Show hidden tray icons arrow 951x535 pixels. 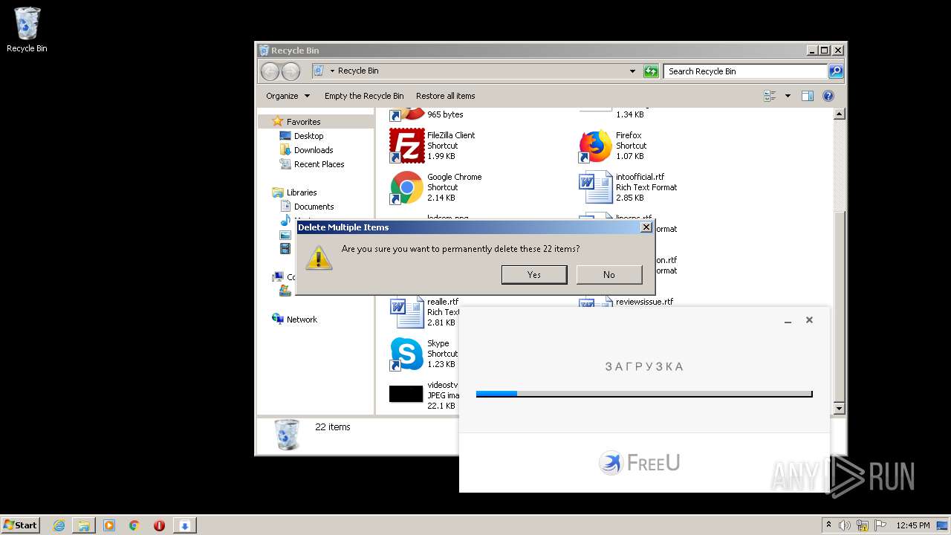pos(828,525)
